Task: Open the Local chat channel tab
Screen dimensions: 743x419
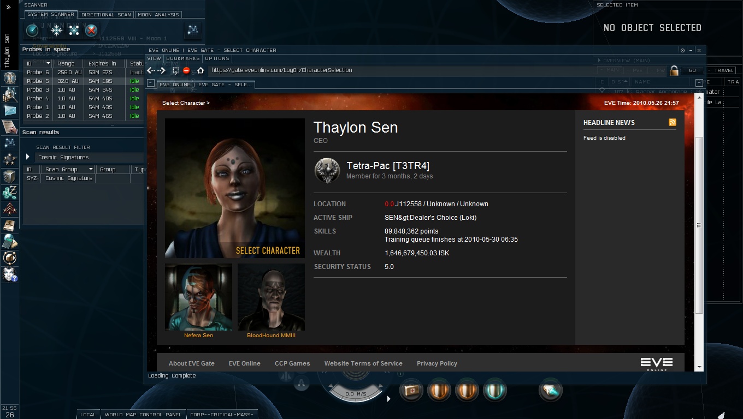Action: tap(88, 415)
